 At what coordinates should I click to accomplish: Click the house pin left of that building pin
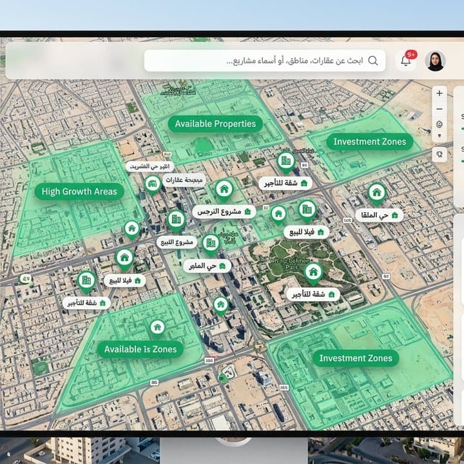click(x=278, y=215)
